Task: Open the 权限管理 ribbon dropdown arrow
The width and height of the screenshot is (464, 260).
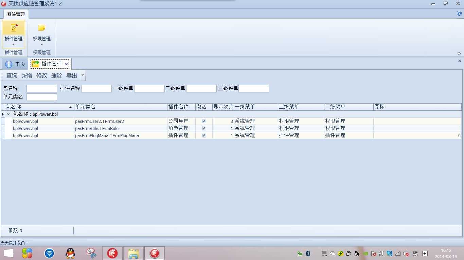Action: pyautogui.click(x=42, y=45)
